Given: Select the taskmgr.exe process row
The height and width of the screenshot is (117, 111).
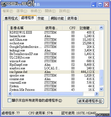Looking at the screenshot, I should pos(53,50).
